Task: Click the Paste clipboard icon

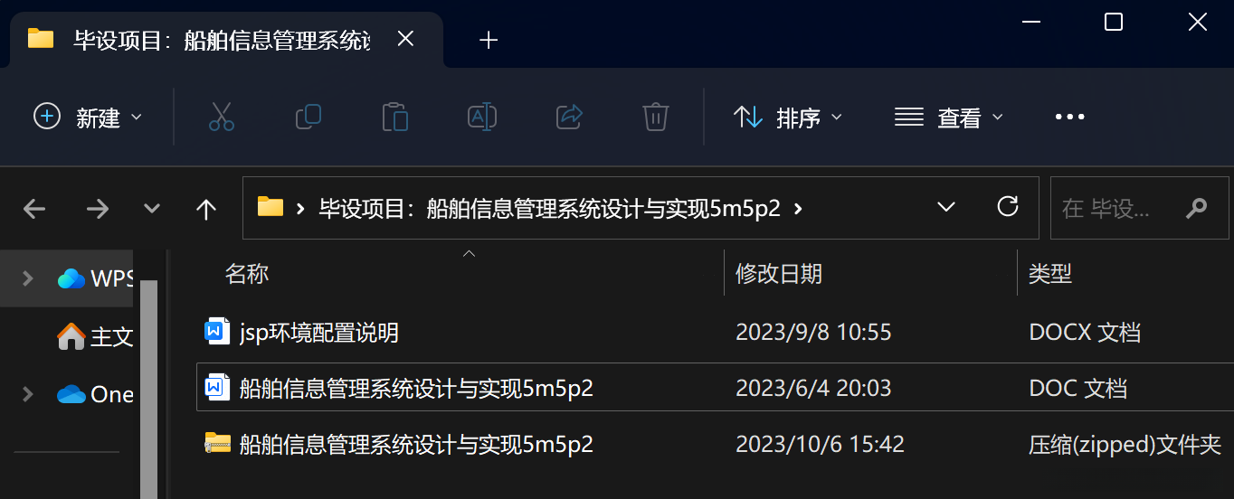Action: (395, 117)
